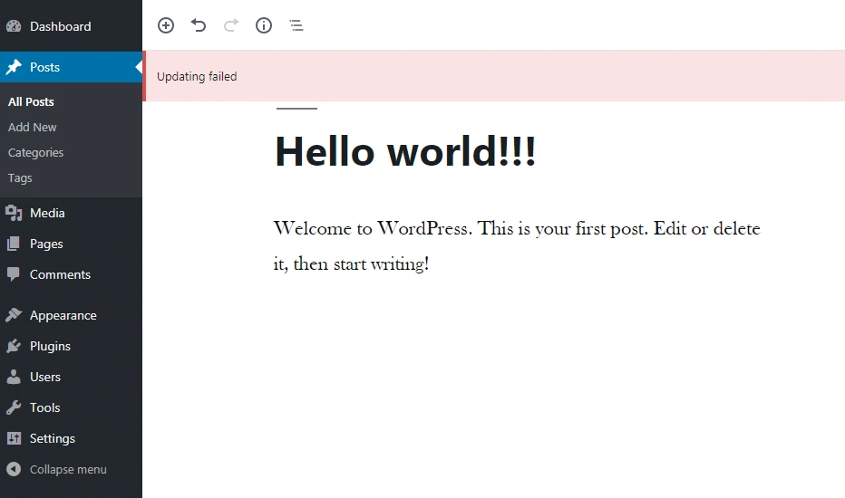
Task: Click the Posts pushpin icon
Action: coord(14,67)
